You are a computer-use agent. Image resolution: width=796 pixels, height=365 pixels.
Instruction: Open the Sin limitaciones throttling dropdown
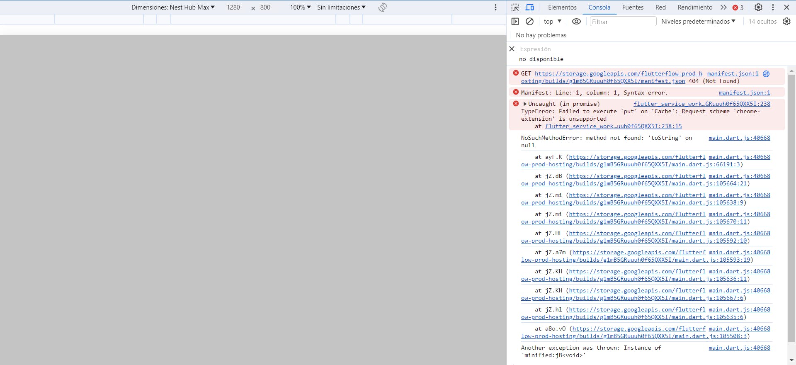tap(341, 7)
